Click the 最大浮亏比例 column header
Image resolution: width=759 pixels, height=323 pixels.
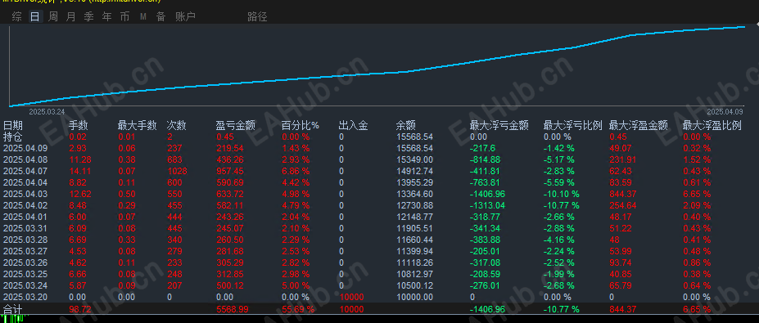click(x=572, y=126)
